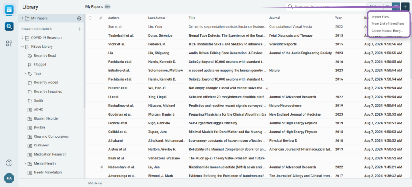Open the KA user avatar
The image size is (412, 187).
9,178
